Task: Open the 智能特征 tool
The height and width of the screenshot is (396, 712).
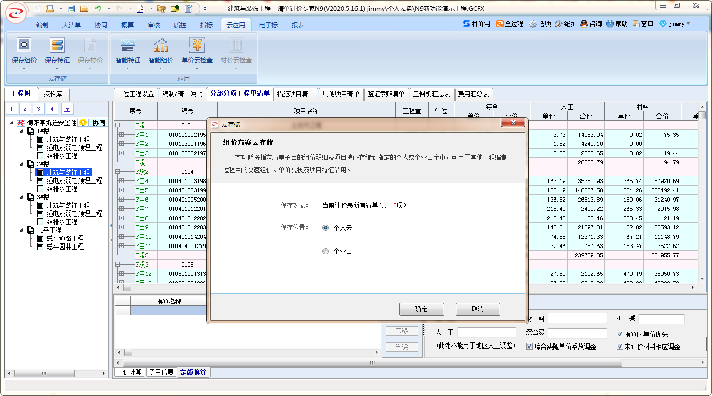Action: pos(127,46)
